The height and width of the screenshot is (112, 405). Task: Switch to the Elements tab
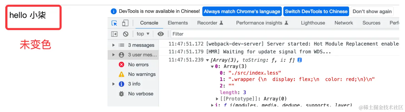178,23
